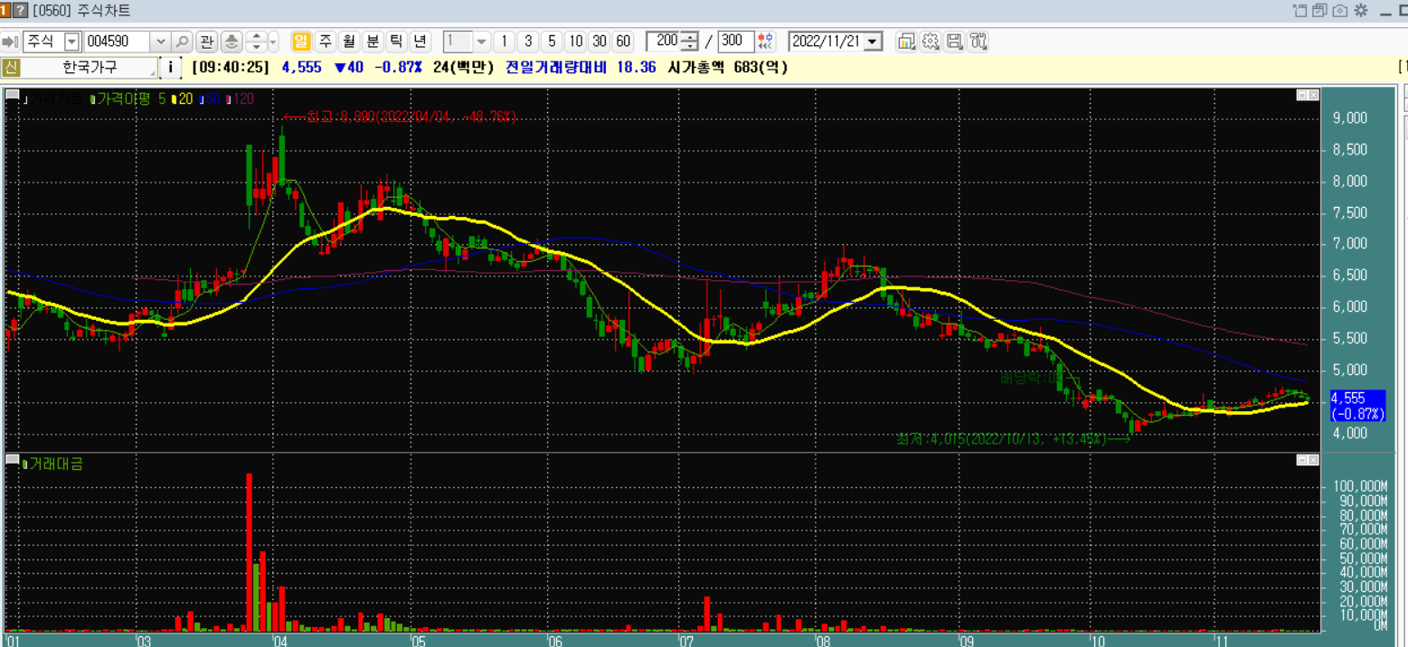Click the gear settings icon in title bar
The image size is (1408, 647).
pyautogui.click(x=1360, y=11)
